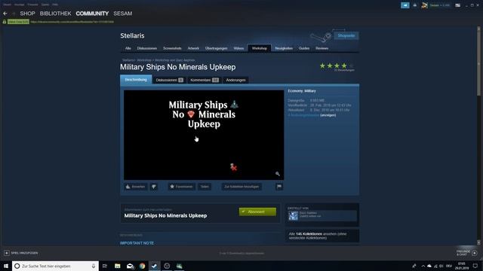Open the item Diskussionen tab
This screenshot has height=271, width=483.
(169, 80)
